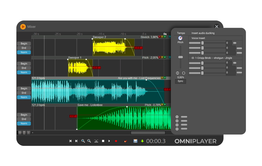Click End for Save me track
Screen dimensions: 262x166
click(24, 119)
